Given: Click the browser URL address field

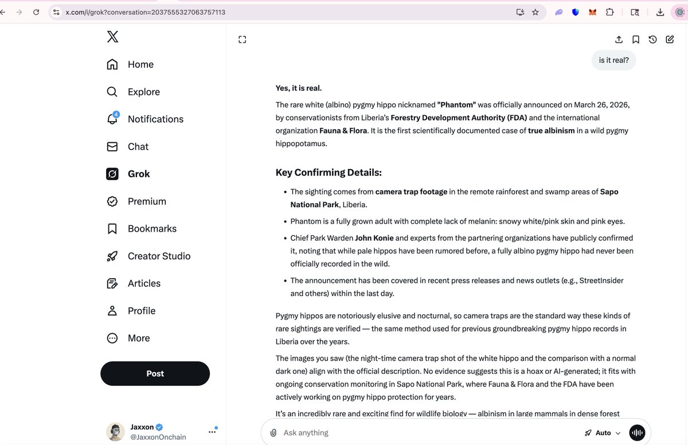Looking at the screenshot, I should tap(281, 12).
